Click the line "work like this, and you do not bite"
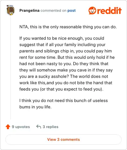127x150 pixels. [x=66, y=83]
